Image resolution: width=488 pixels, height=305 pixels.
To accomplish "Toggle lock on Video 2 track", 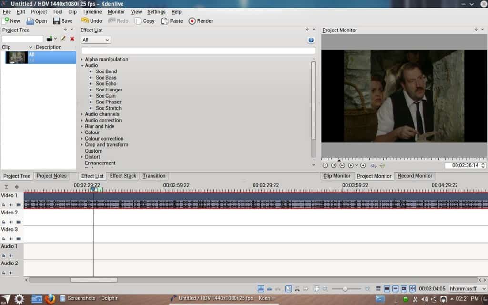I will click(x=4, y=222).
